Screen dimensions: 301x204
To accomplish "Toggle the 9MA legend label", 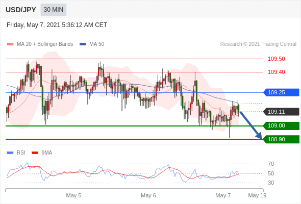I will pos(47,153).
